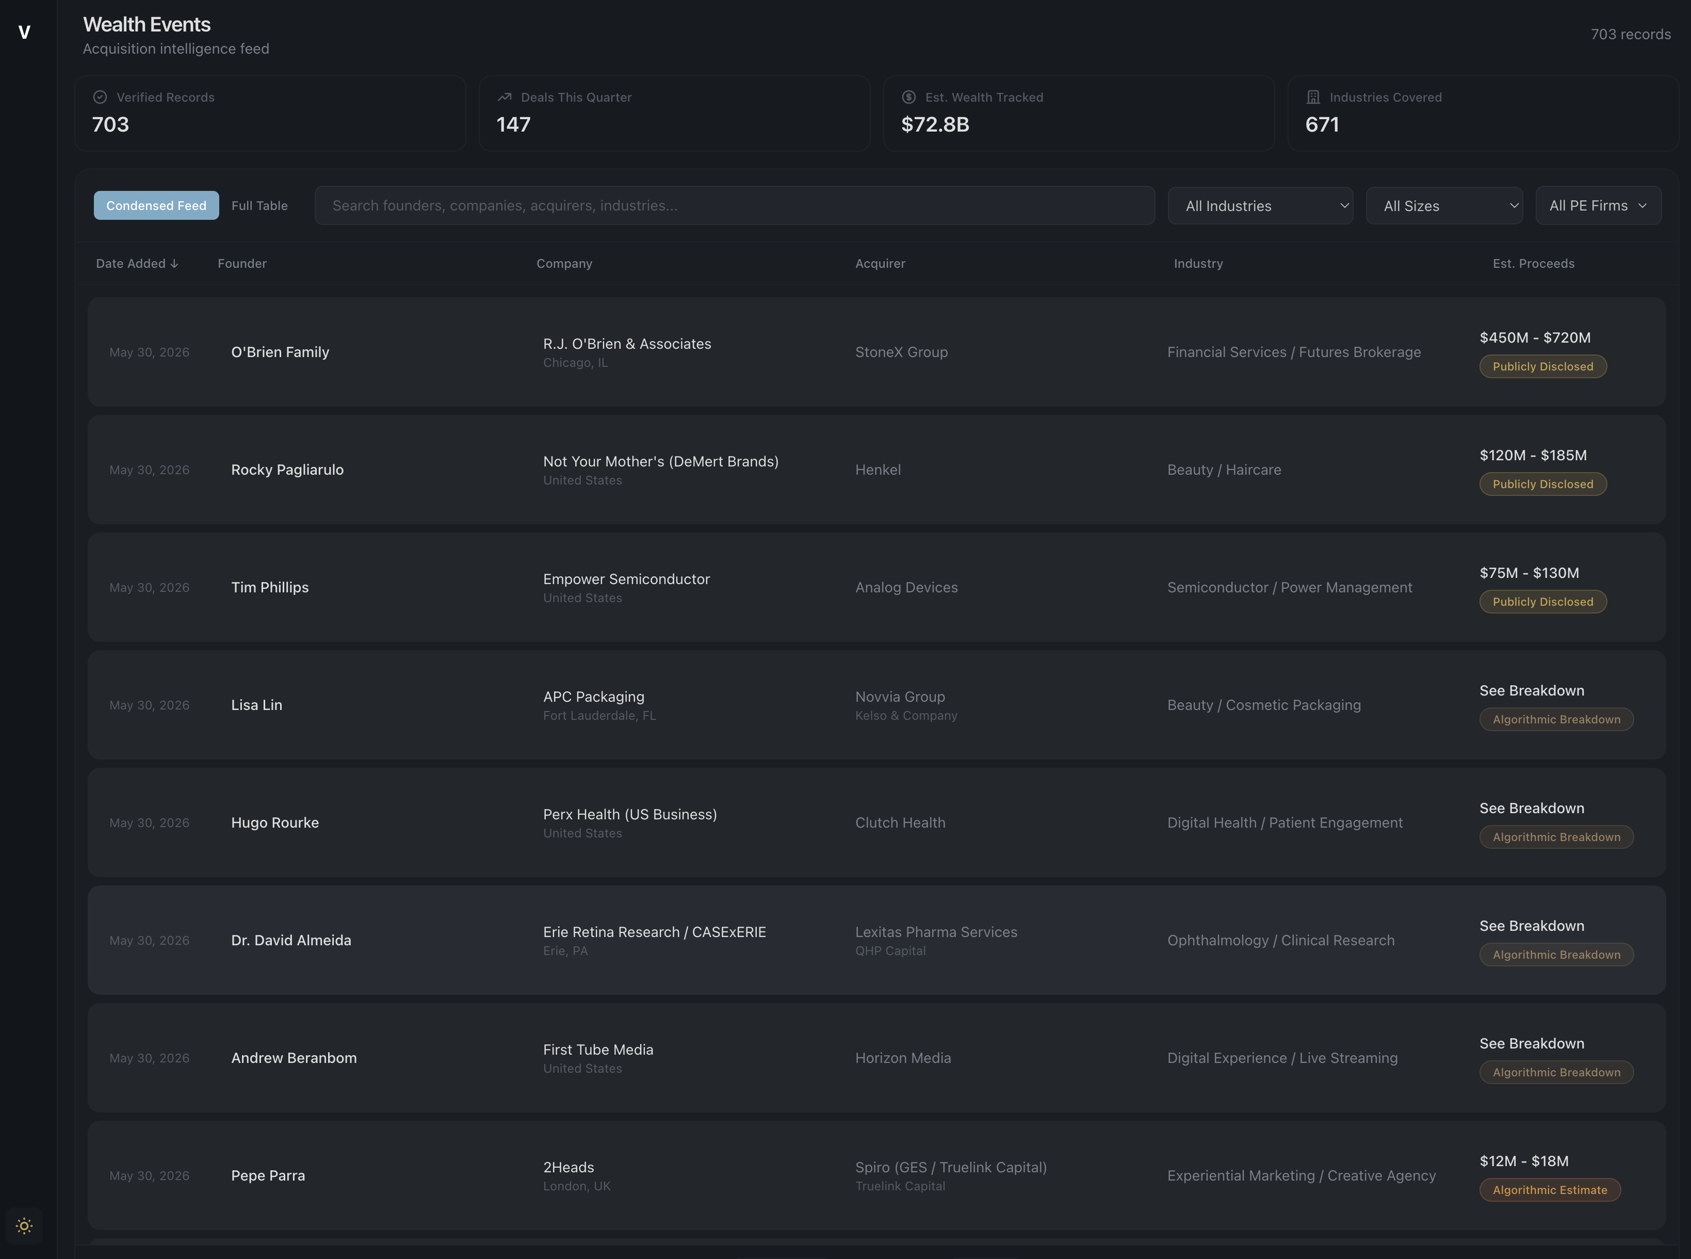Viewport: 1691px width, 1259px height.
Task: Open the Pepe Parra record
Action: point(877,1175)
